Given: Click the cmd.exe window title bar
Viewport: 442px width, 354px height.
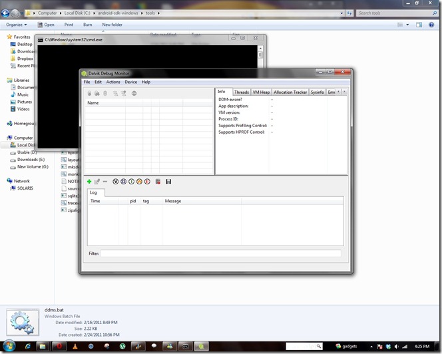Looking at the screenshot, I should pyautogui.click(x=132, y=40).
